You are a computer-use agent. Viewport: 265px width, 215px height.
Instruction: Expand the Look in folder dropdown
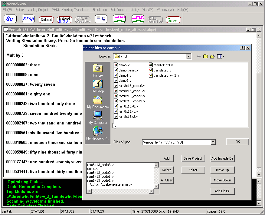tap(188, 56)
